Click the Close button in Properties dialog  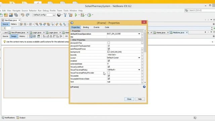(x=129, y=99)
